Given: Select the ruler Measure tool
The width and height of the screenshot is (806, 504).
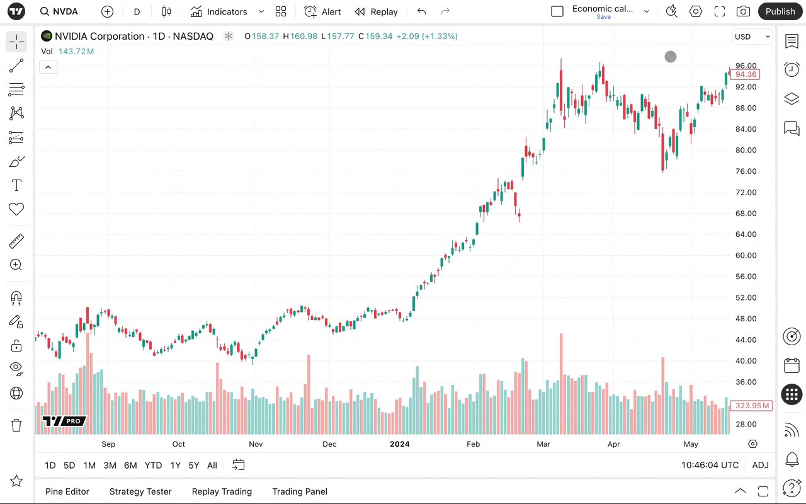Looking at the screenshot, I should [x=16, y=241].
